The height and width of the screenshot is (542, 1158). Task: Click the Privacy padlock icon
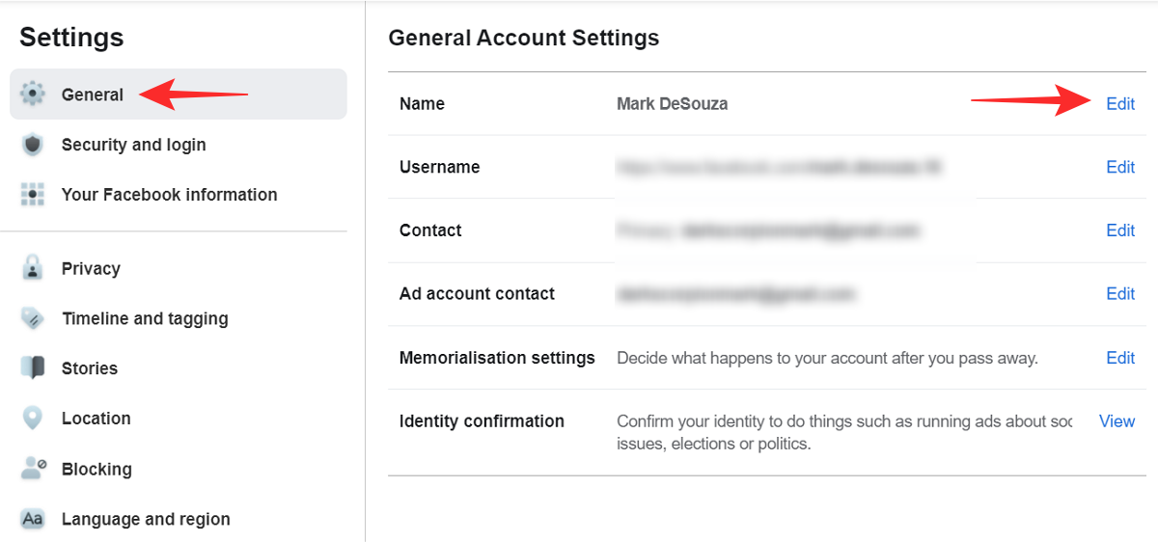pos(33,268)
